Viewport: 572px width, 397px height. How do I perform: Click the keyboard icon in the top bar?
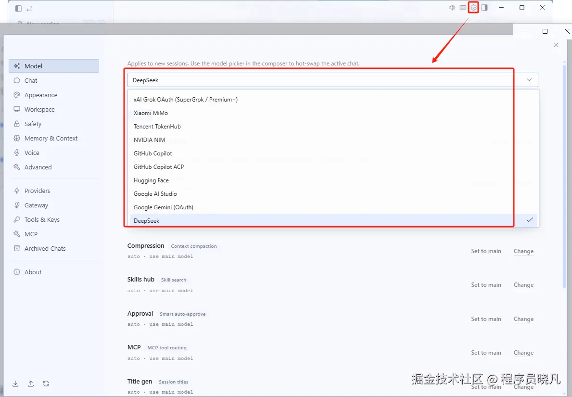[463, 8]
